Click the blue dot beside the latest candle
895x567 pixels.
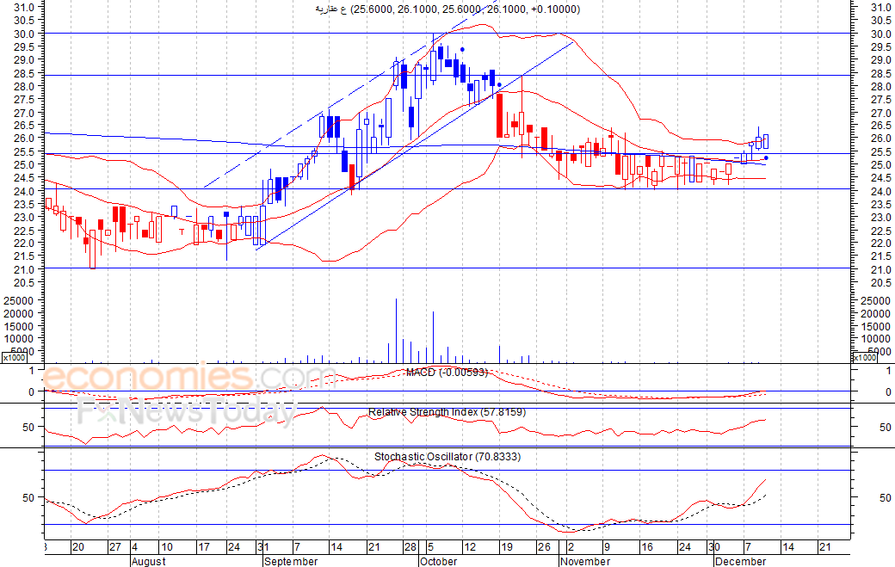[766, 157]
